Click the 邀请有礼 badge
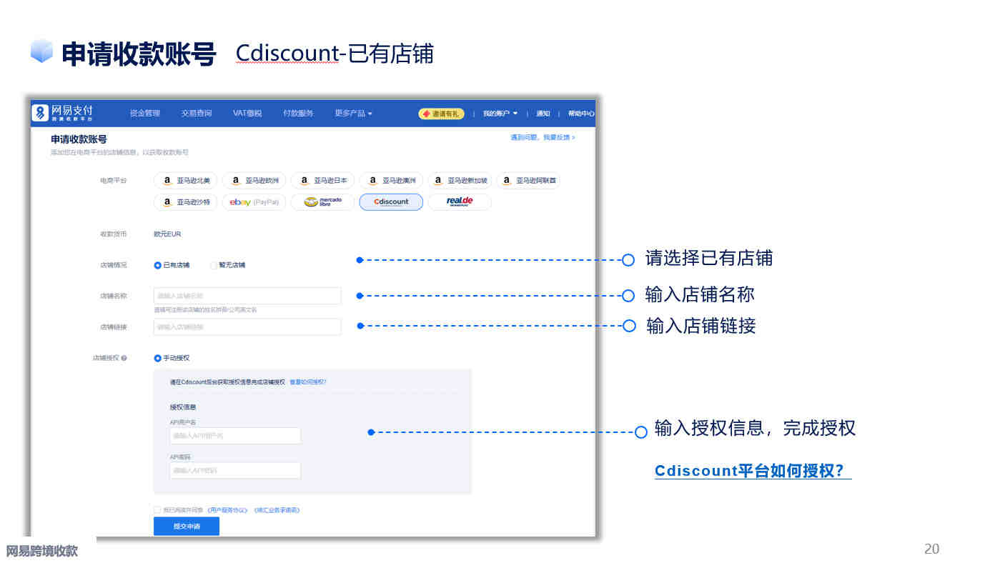The width and height of the screenshot is (985, 563). pos(441,114)
